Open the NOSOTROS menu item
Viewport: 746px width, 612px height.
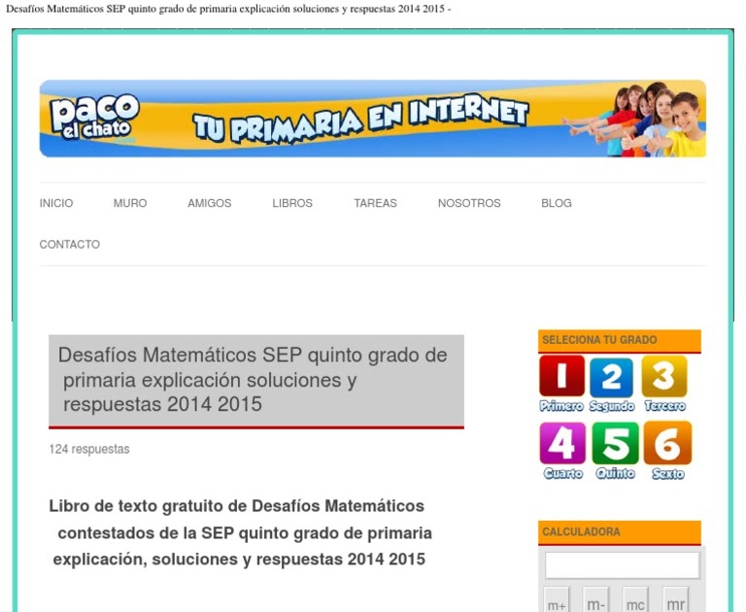[x=469, y=203]
